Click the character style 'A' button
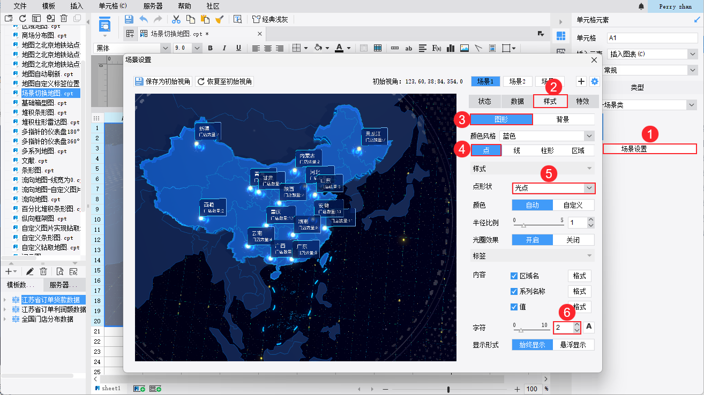 [x=589, y=327]
